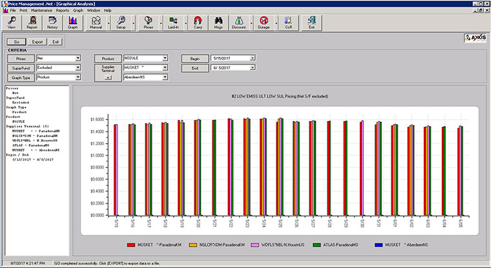The height and width of the screenshot is (268, 491).
Task: Select the Graph toolbar icon
Action: [x=72, y=23]
